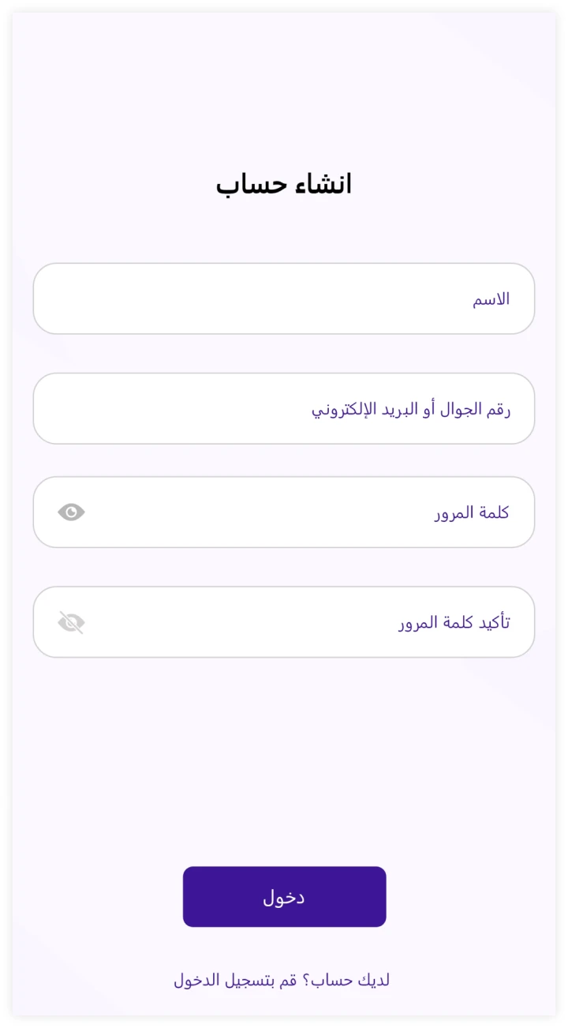Reveal the confirm password characters
568x1028 pixels.
click(x=71, y=622)
